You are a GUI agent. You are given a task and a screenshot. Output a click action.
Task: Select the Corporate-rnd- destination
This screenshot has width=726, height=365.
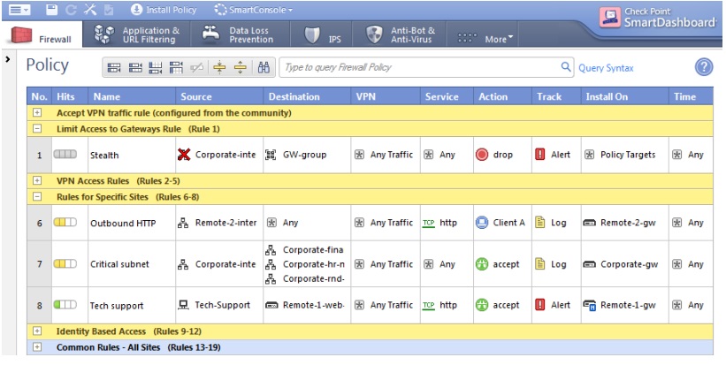[306, 278]
